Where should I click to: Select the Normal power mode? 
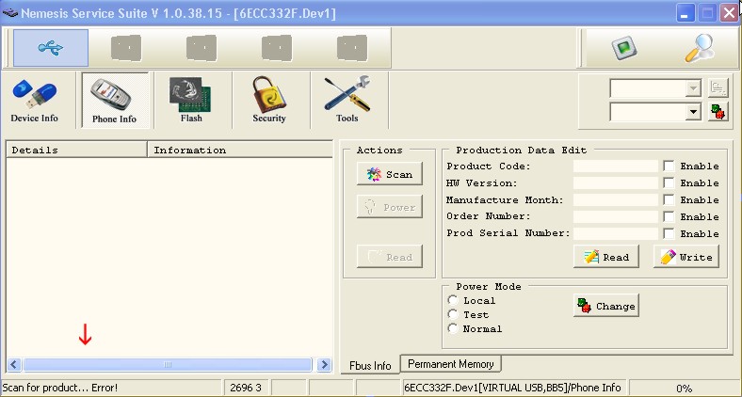453,328
